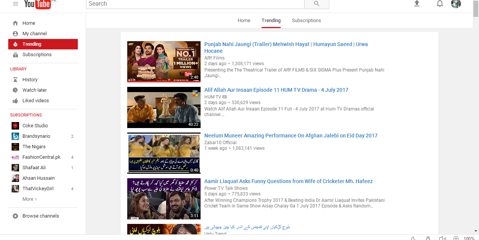This screenshot has width=479, height=240.
Task: Open the Urdu video title at the bottom
Action: [x=247, y=227]
